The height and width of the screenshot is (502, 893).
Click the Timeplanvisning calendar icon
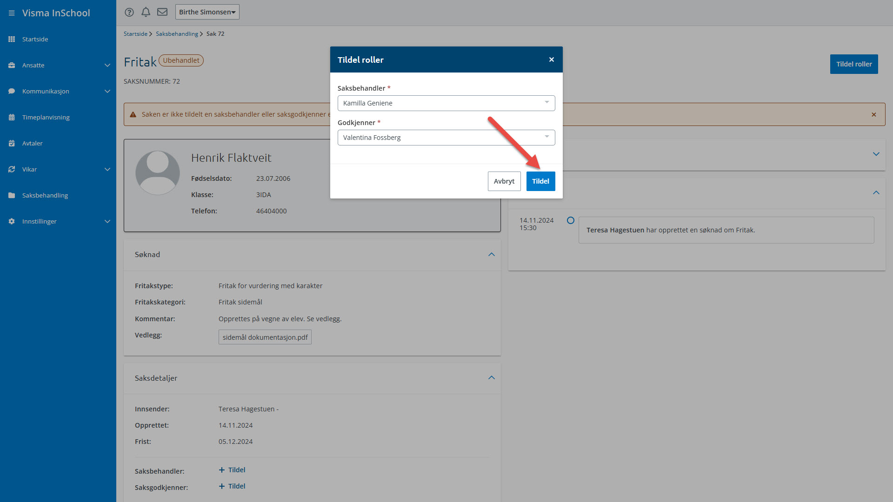12,117
